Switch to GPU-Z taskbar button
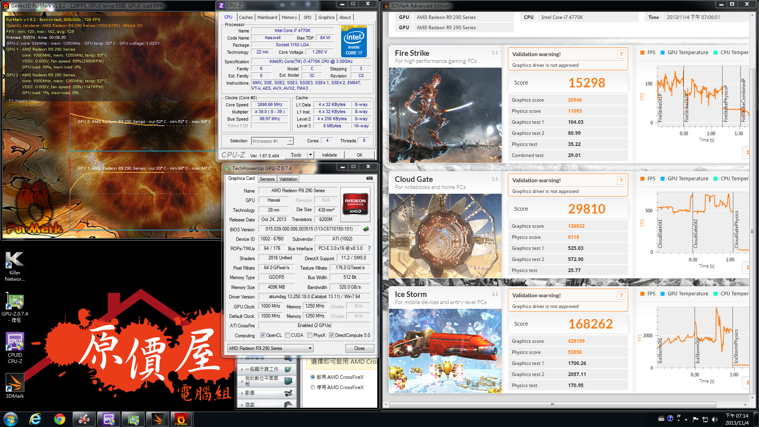This screenshot has height=427, width=759. tap(133, 419)
